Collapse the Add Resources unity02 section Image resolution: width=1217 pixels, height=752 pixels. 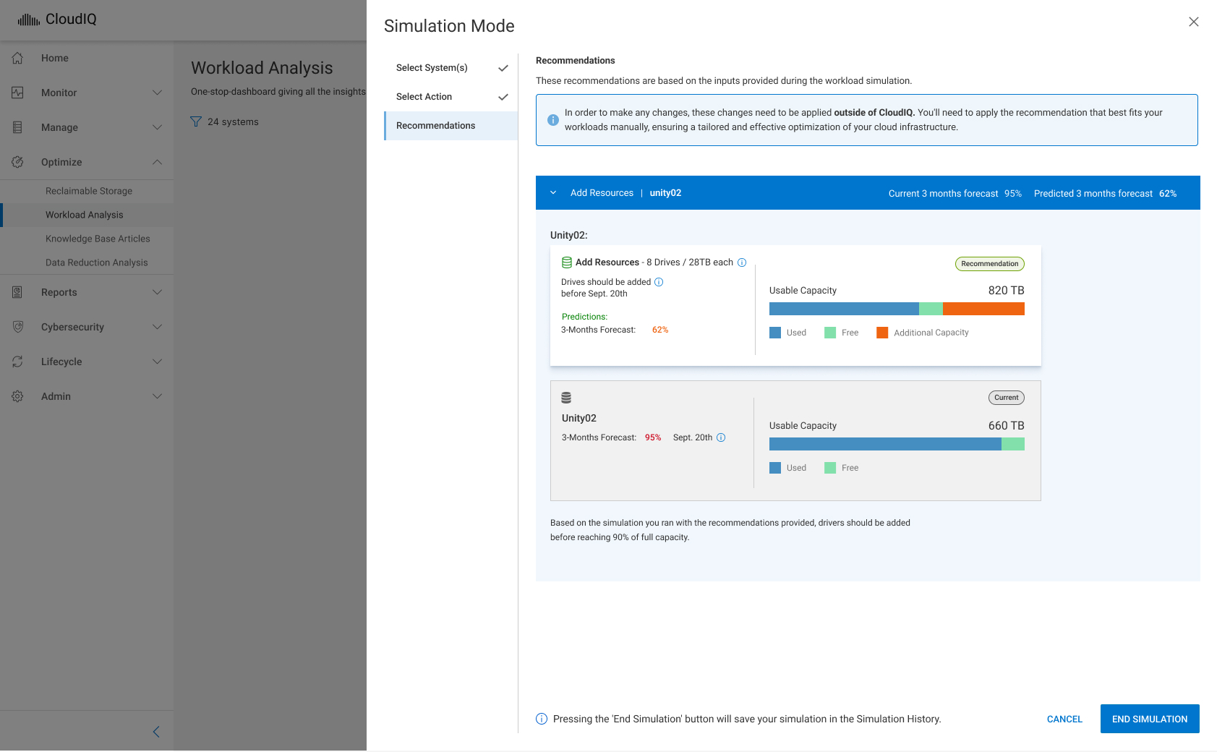(x=553, y=193)
